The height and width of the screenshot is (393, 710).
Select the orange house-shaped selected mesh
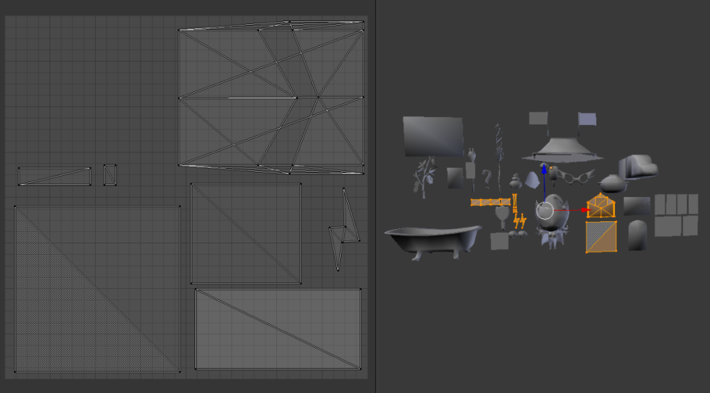click(x=601, y=206)
